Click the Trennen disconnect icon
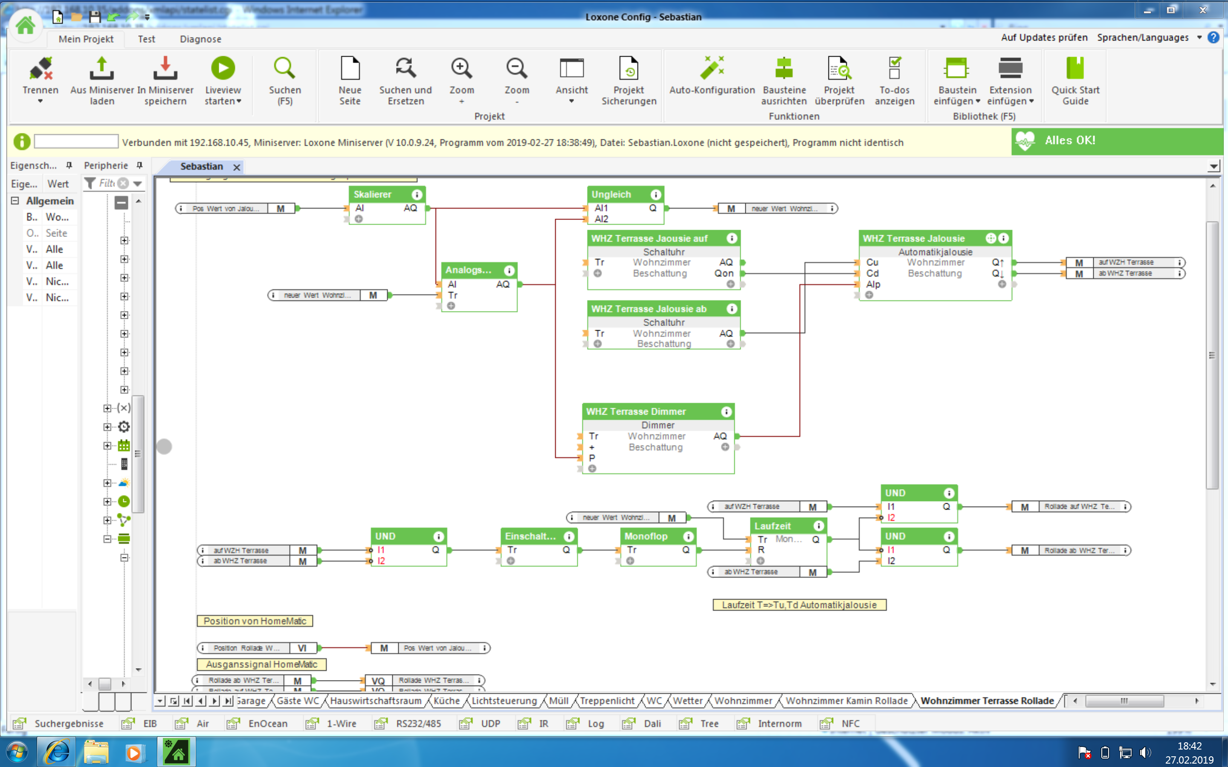The height and width of the screenshot is (767, 1228). [41, 69]
